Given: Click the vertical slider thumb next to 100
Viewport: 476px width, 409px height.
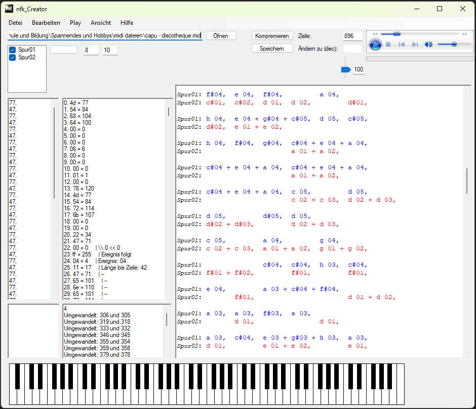Looking at the screenshot, I should pyautogui.click(x=346, y=70).
